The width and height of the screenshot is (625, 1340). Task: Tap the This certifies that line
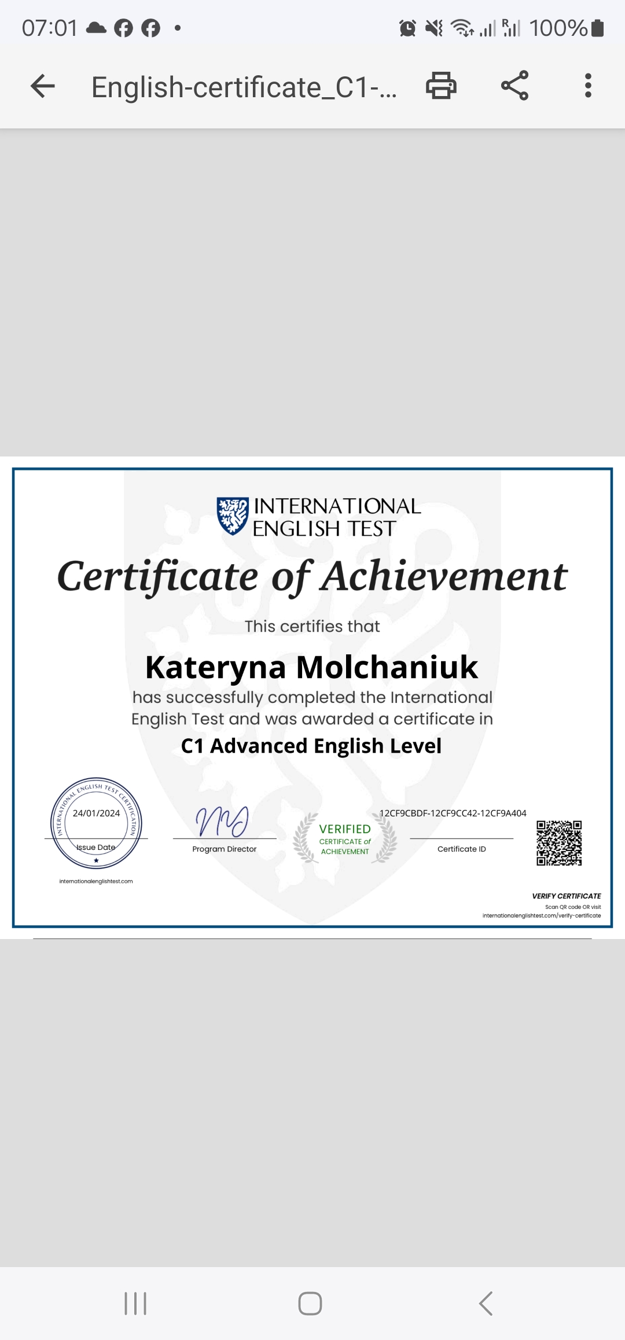(x=312, y=626)
